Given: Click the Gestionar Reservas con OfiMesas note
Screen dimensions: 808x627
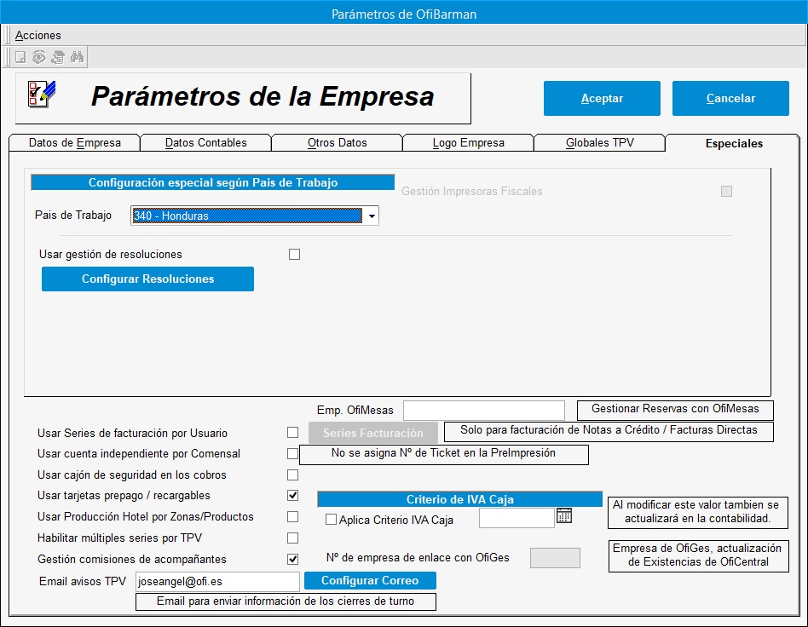Looking at the screenshot, I should pos(675,411).
